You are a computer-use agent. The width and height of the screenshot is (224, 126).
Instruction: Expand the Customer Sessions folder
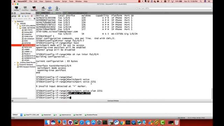pyautogui.click(x=15, y=64)
